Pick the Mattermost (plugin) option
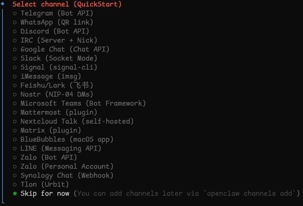 click(x=59, y=112)
